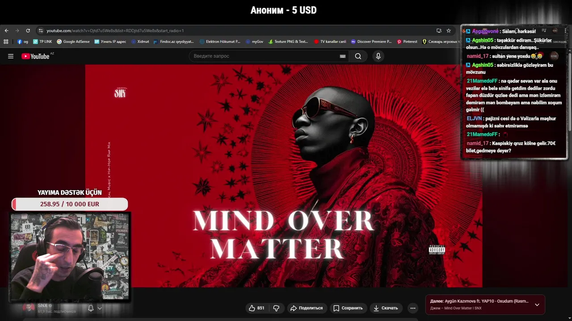The width and height of the screenshot is (572, 321).
Task: Start voice search with the microphone icon
Action: click(x=379, y=56)
